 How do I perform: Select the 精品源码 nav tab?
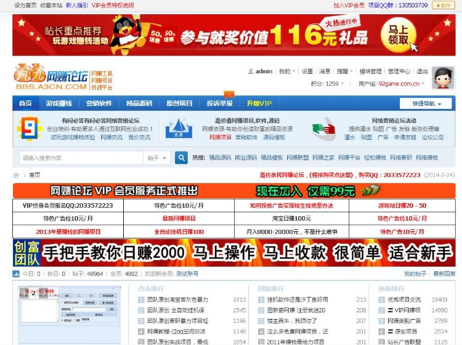[139, 103]
